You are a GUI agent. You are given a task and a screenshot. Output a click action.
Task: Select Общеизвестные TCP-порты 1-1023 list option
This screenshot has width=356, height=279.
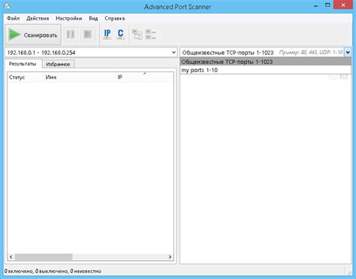coord(265,62)
